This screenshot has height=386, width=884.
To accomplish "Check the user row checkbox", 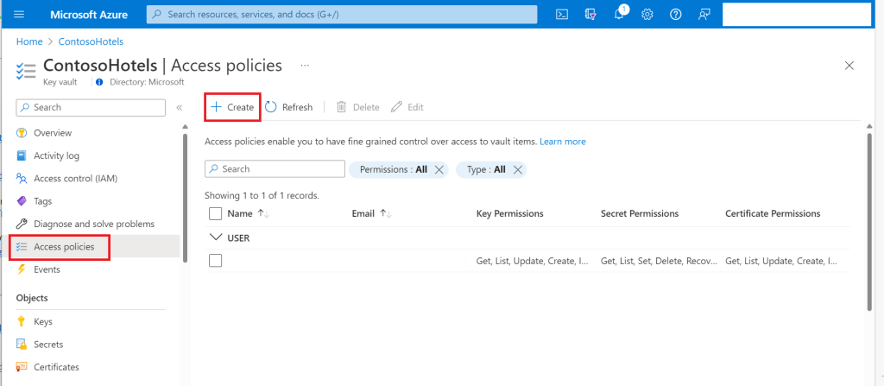I will [x=216, y=261].
